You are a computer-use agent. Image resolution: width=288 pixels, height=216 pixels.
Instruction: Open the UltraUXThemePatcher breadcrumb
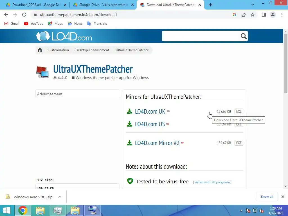coord(132,50)
